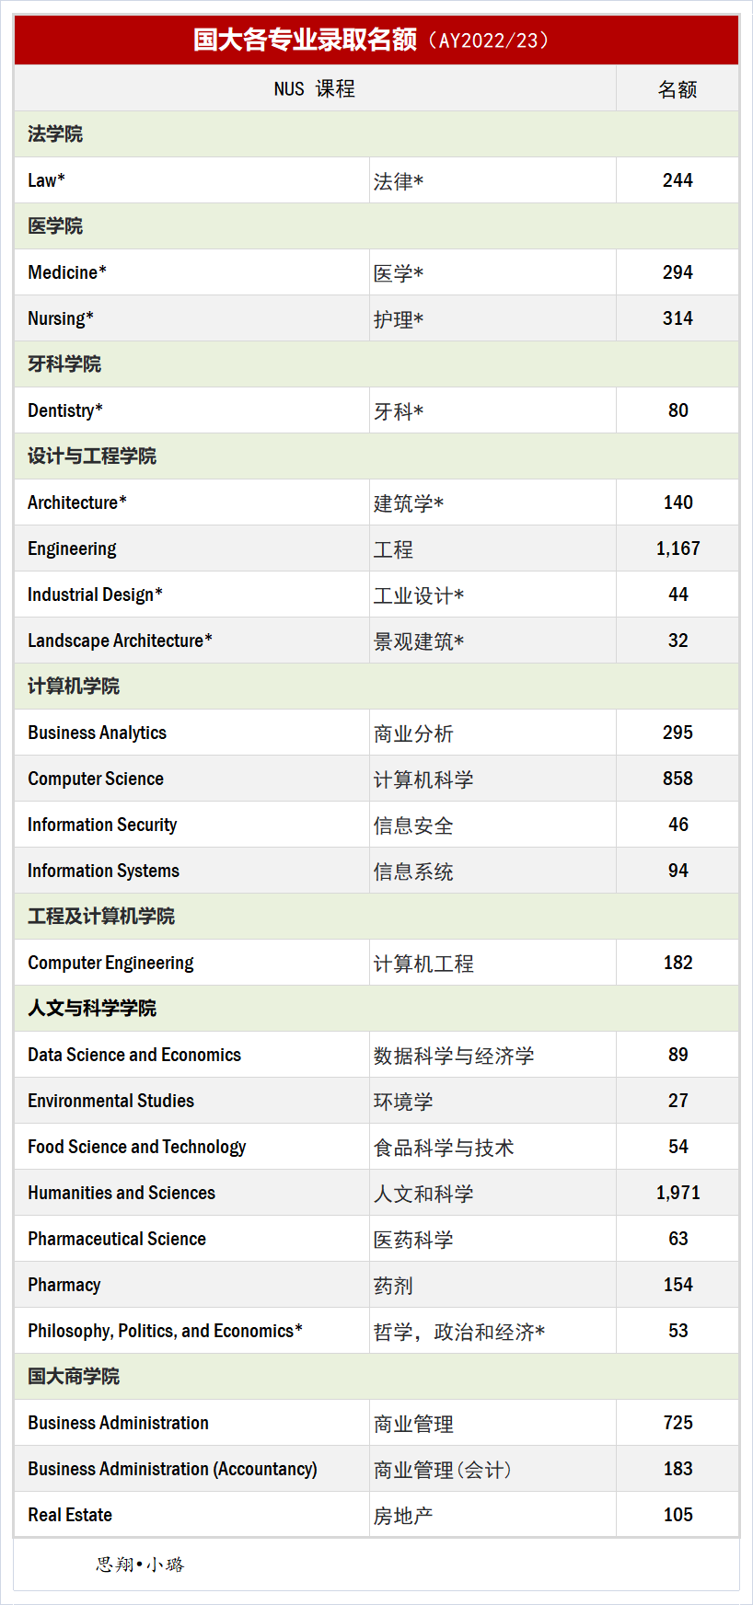This screenshot has height=1605, width=753.
Task: Select Business Administration (Accountancy) cell
Action: click(x=191, y=1469)
